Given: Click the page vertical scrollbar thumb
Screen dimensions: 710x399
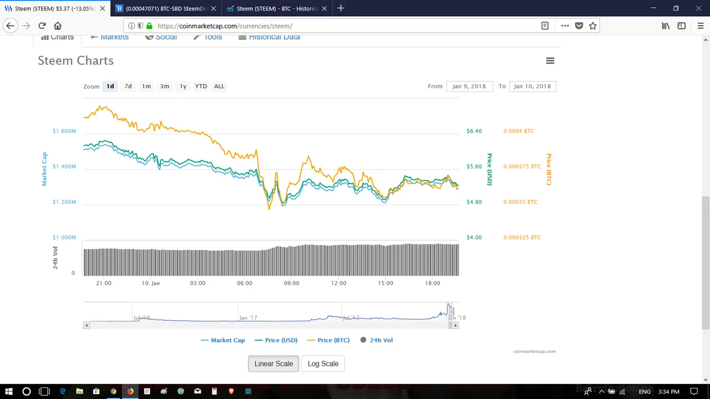Looking at the screenshot, I should (x=706, y=263).
